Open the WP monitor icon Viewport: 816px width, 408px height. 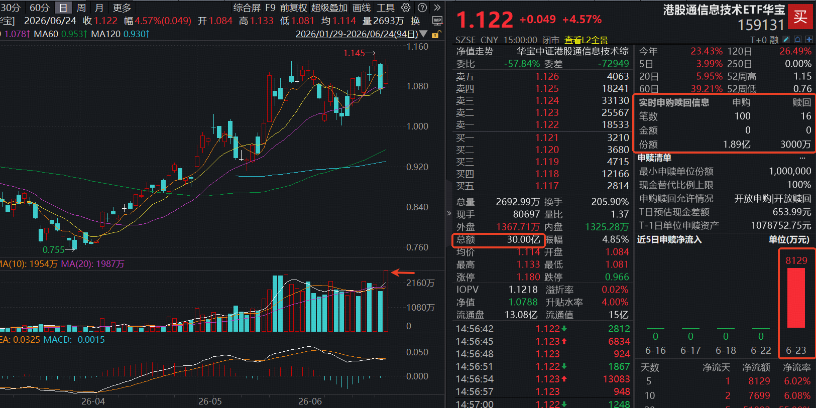click(437, 21)
